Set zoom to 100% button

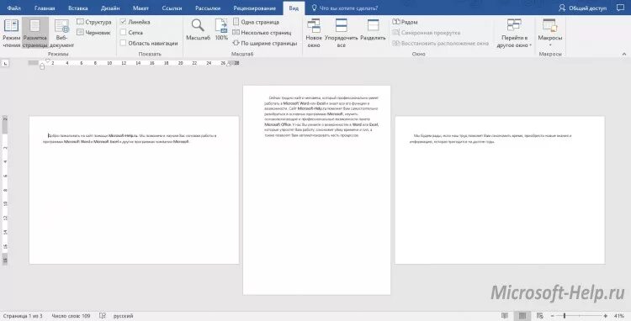(221, 30)
